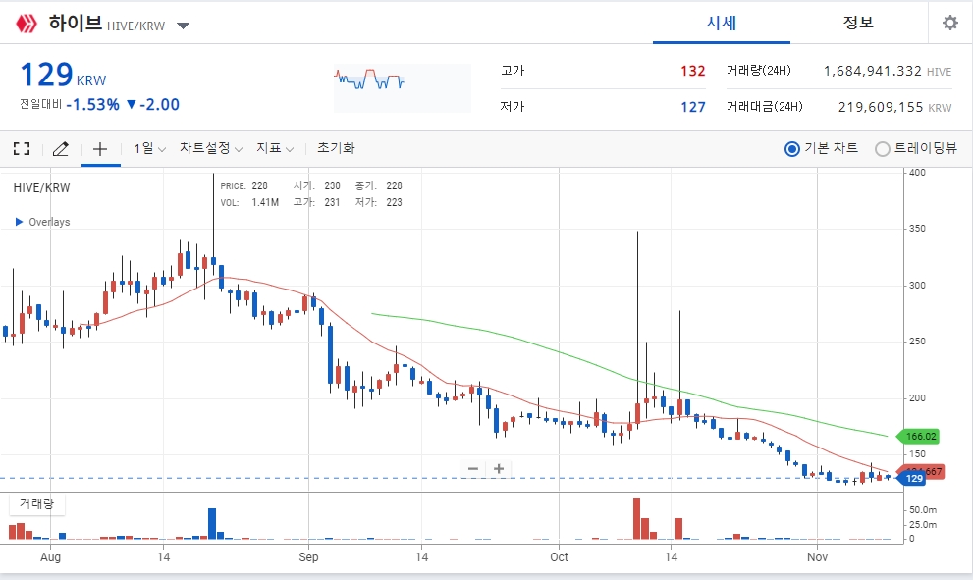Viewport: 973px width, 580px height.
Task: Open the settings gear icon
Action: coord(950,23)
